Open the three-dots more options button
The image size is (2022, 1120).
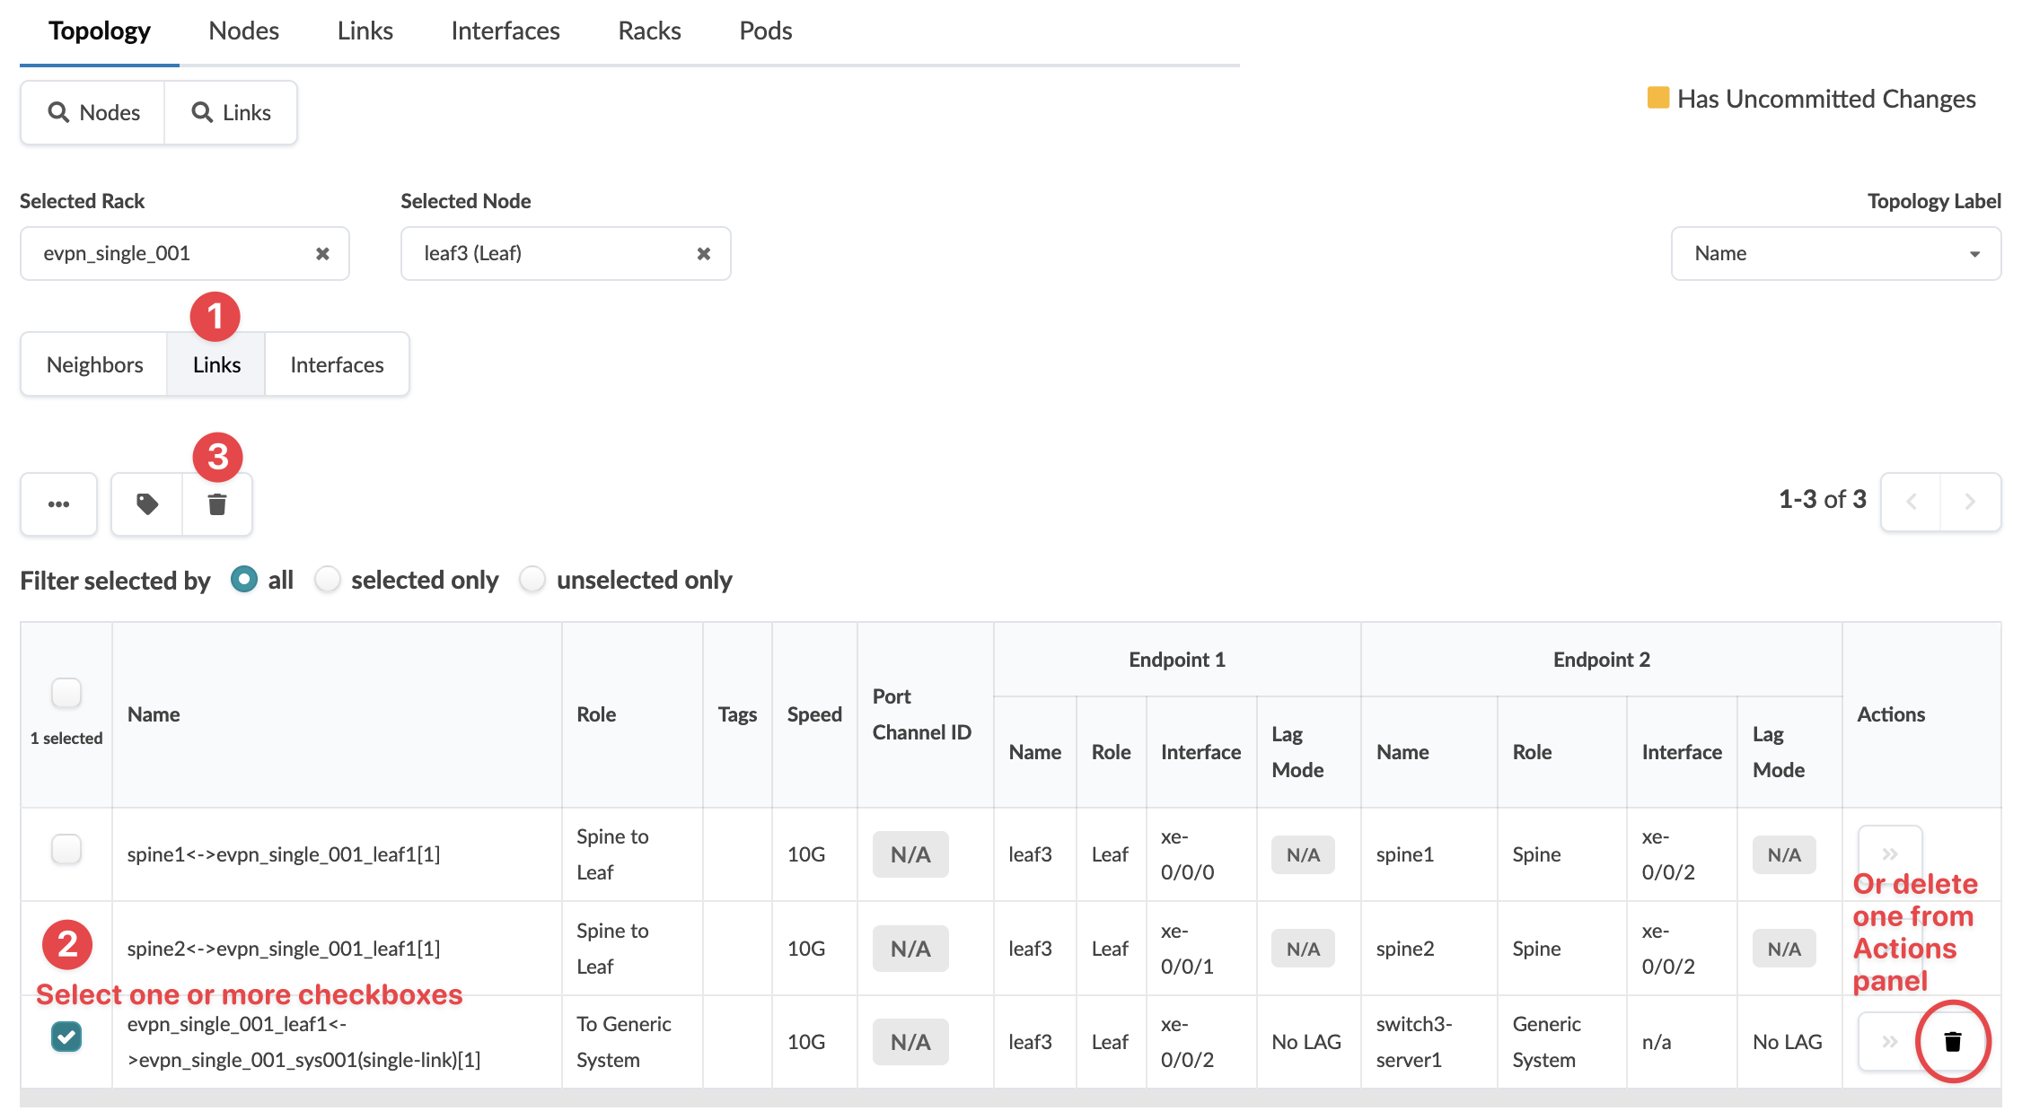[x=59, y=504]
